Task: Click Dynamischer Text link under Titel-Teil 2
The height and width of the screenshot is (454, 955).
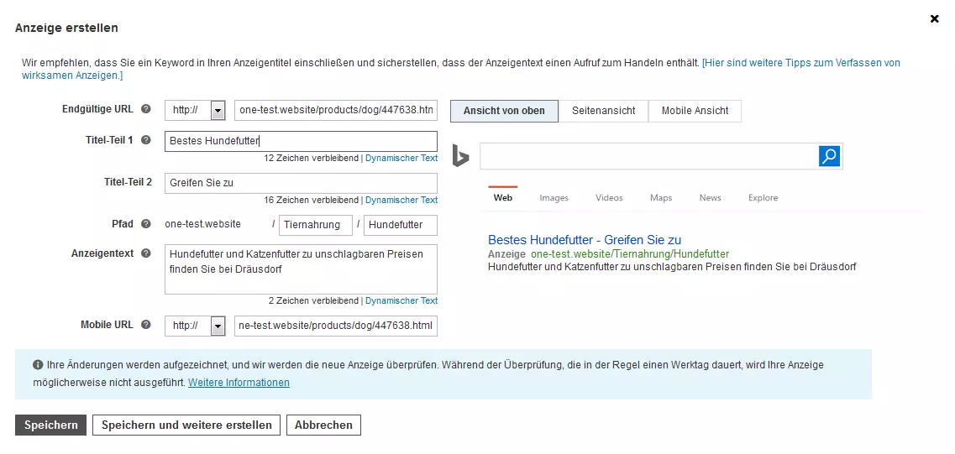Action: pyautogui.click(x=401, y=200)
